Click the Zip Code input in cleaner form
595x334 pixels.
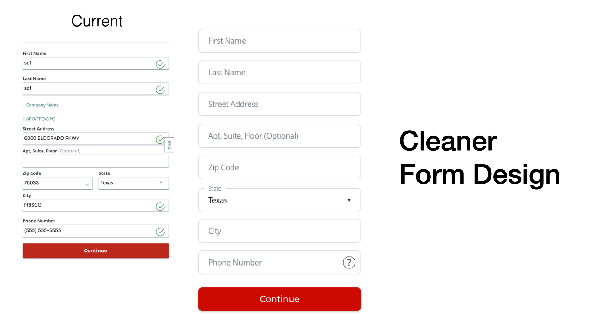click(x=280, y=167)
